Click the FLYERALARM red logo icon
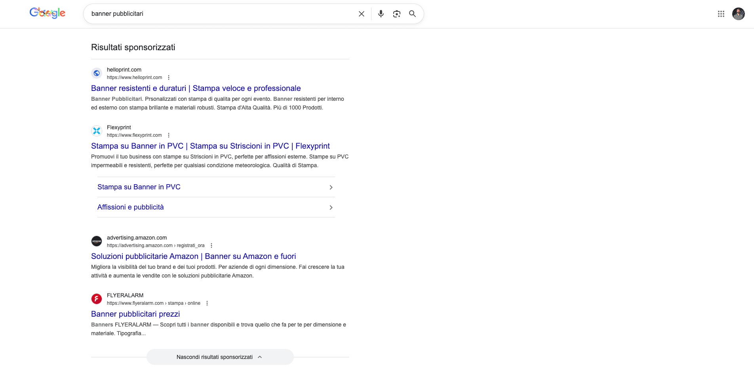The image size is (754, 370). click(x=97, y=299)
